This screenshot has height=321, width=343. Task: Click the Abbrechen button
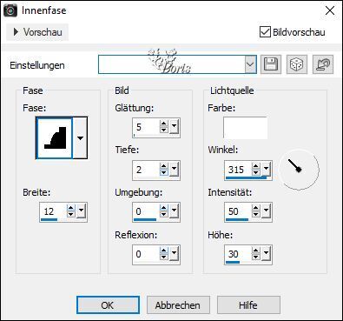point(178,305)
